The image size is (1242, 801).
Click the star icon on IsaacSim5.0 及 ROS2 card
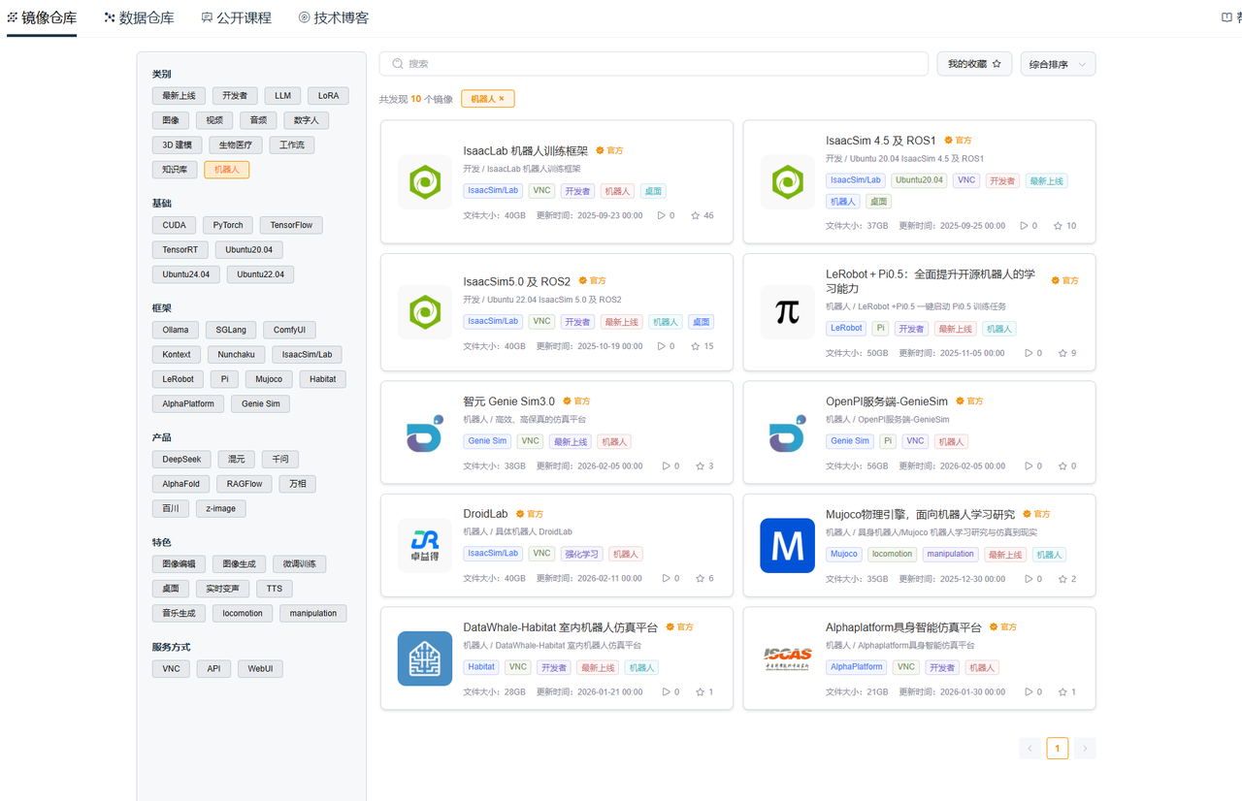(696, 346)
